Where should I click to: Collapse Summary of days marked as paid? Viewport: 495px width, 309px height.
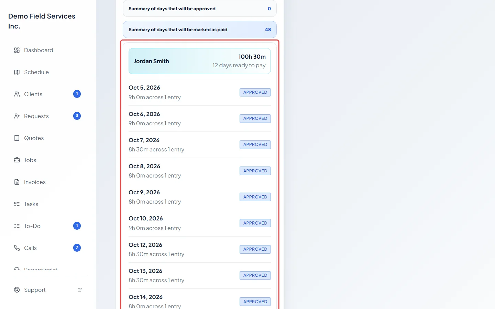click(200, 30)
